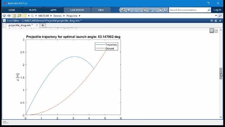Open the HOME ribbon tab

click(12, 10)
